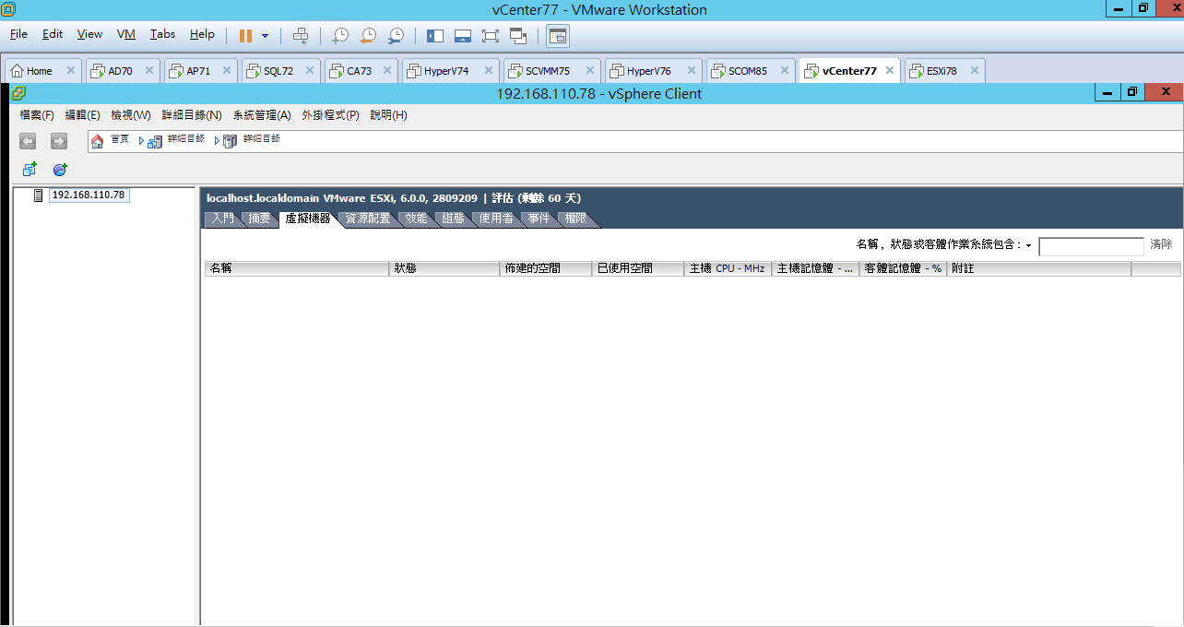
Task: Open the View menu
Action: [89, 34]
